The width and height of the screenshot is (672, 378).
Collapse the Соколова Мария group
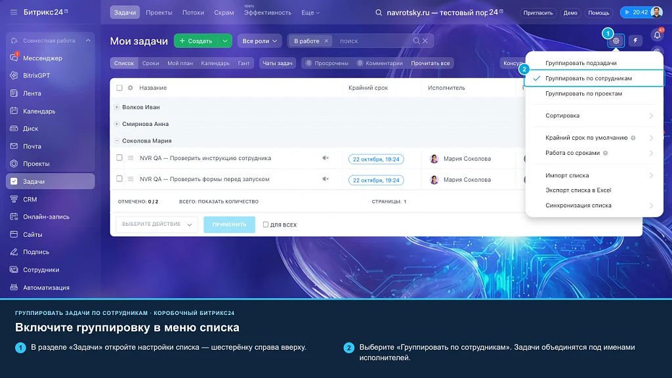(117, 140)
